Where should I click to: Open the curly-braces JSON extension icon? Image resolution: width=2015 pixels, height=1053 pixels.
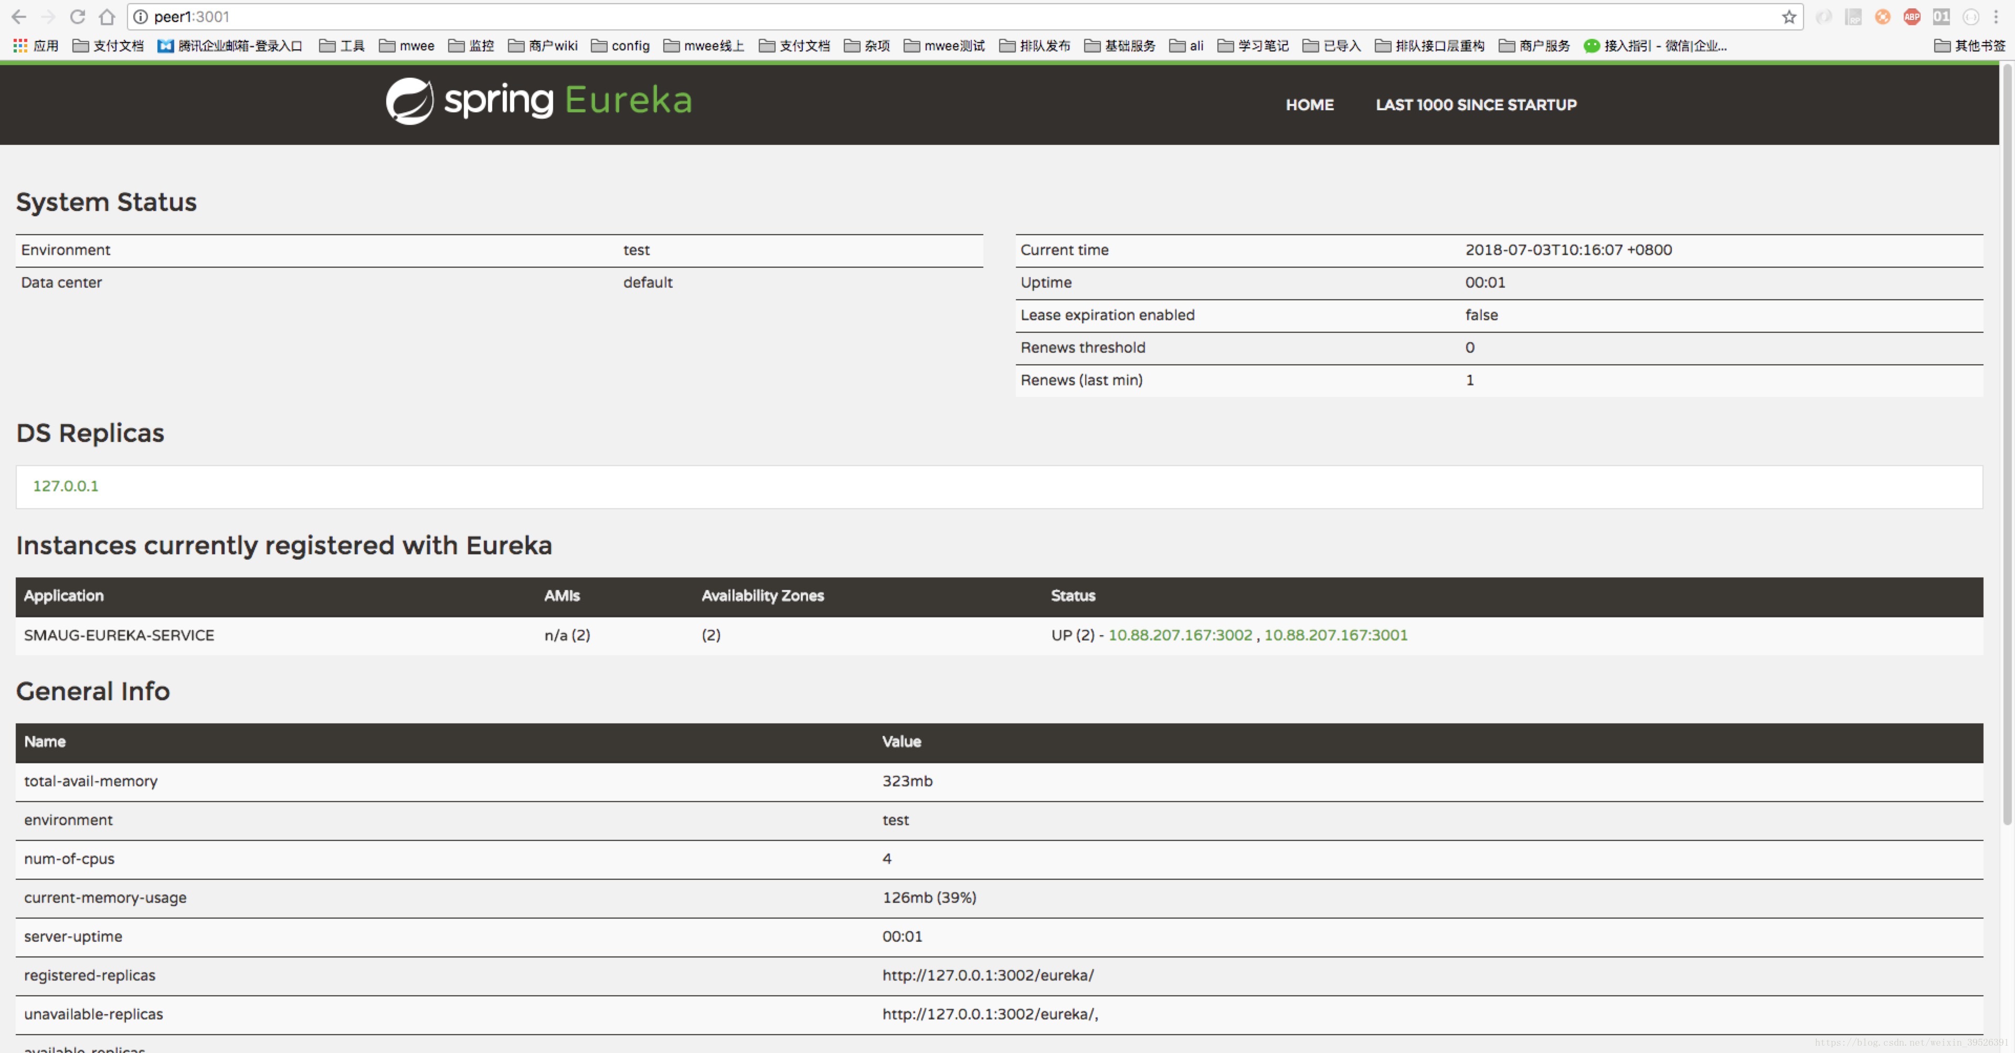tap(1970, 16)
